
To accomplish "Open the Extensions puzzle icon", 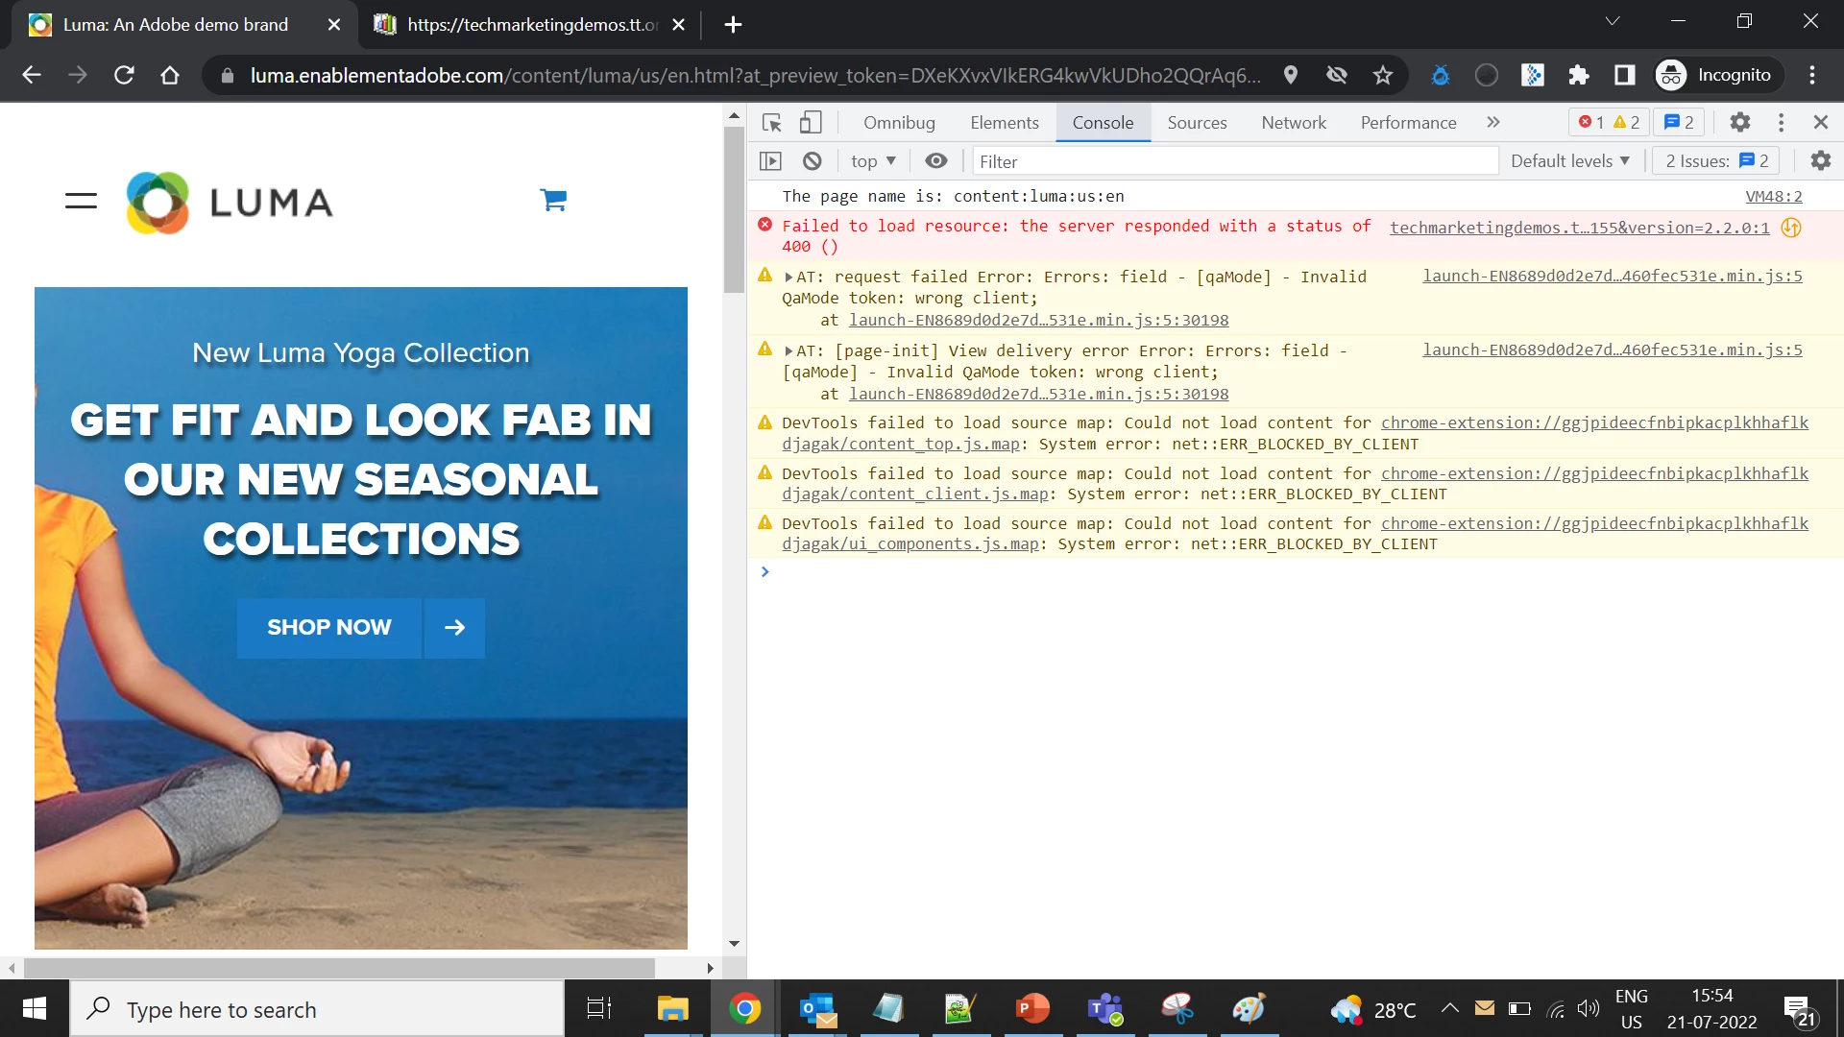I will click(x=1578, y=75).
